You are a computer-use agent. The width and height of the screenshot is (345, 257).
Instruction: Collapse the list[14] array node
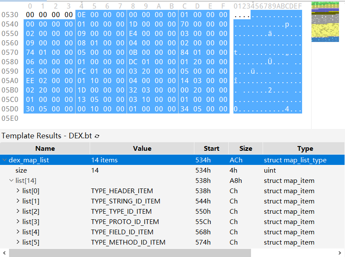pos(11,181)
